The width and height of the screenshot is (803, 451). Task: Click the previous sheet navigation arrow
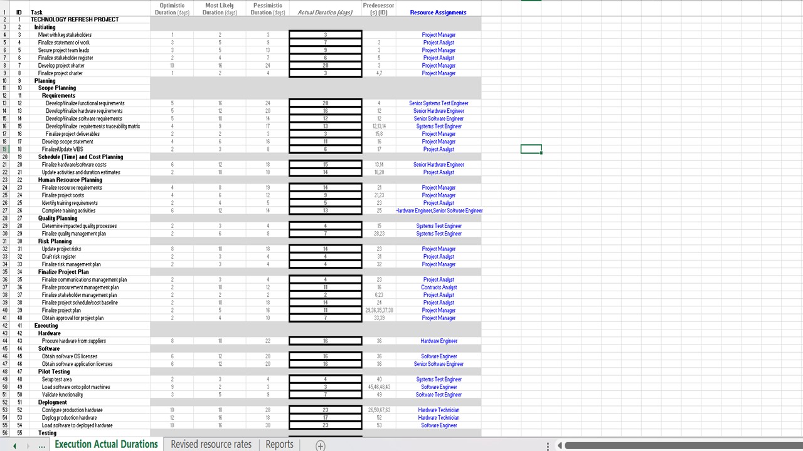tap(14, 445)
